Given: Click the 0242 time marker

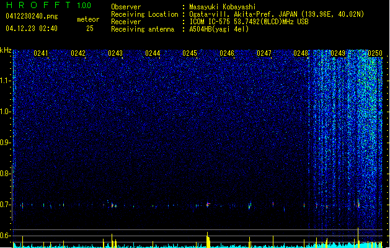Looking at the screenshot, I should 78,53.
